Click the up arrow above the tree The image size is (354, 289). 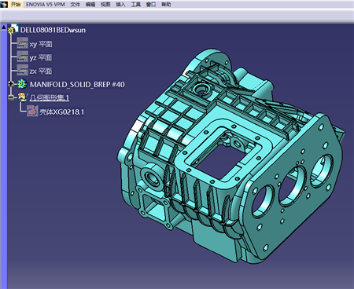4,27
